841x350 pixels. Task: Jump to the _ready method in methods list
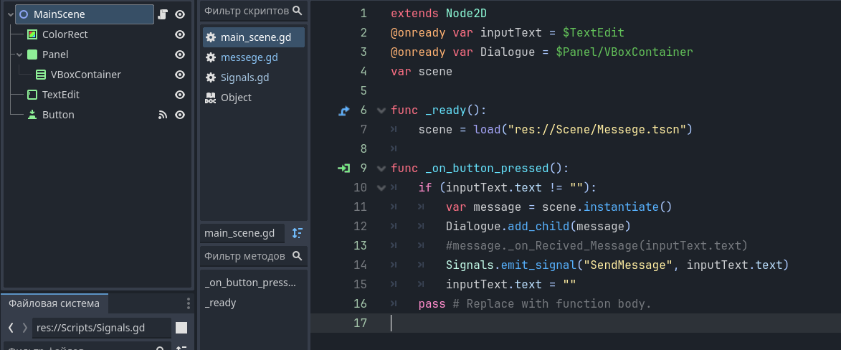[x=220, y=303]
